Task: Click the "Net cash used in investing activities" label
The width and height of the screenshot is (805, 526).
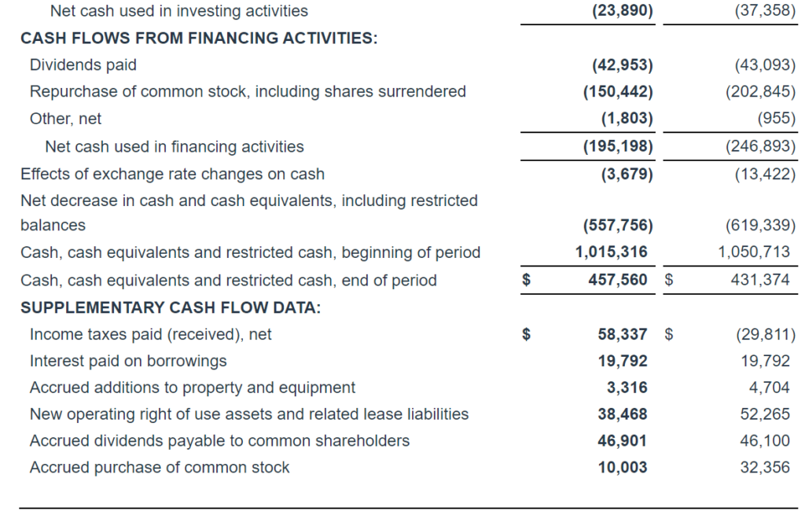Action: pos(178,12)
